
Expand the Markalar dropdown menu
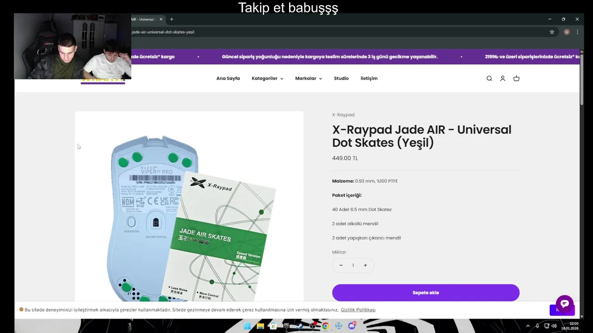[309, 79]
